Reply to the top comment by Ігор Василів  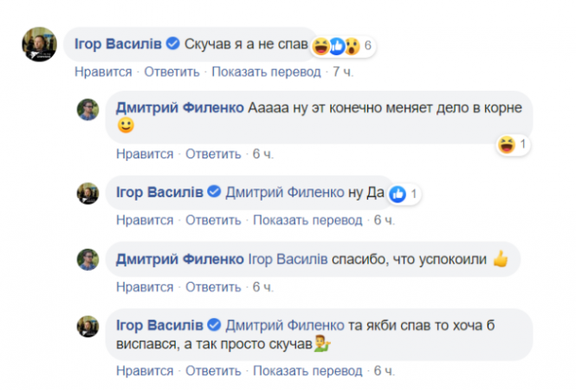point(172,72)
